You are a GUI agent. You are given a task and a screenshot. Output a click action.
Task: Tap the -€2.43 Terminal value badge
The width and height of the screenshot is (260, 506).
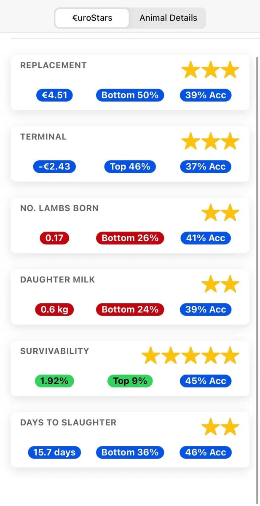tap(54, 167)
